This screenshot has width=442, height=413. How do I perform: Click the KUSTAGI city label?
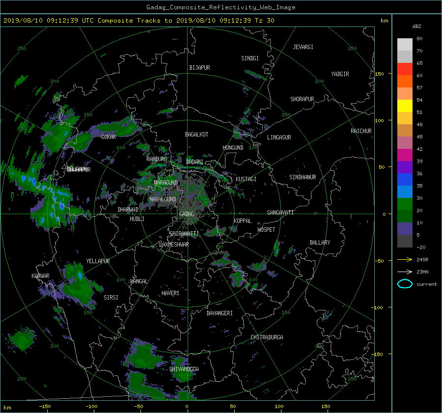[x=246, y=179]
